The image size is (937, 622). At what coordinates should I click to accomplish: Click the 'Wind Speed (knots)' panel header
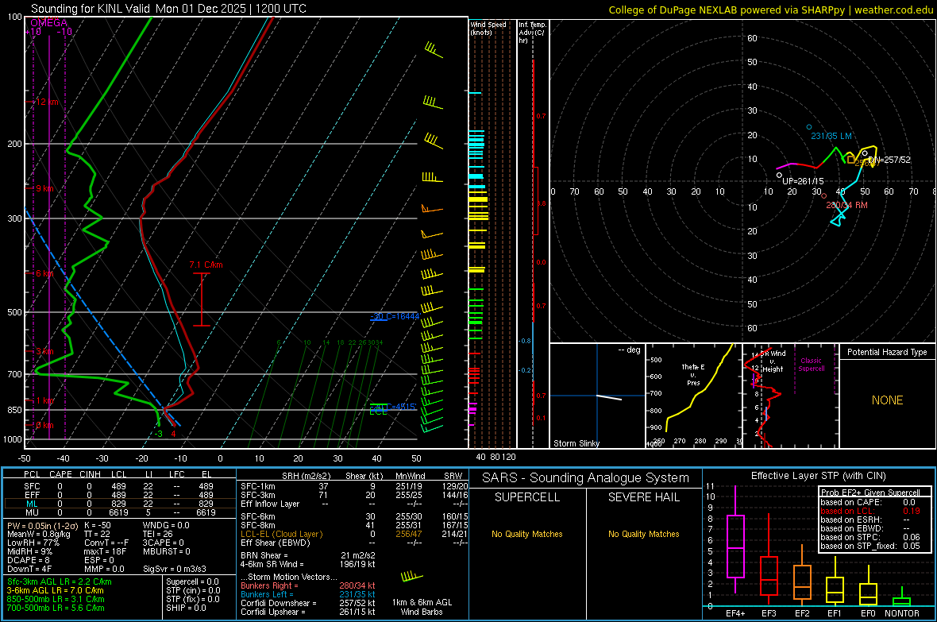(488, 28)
